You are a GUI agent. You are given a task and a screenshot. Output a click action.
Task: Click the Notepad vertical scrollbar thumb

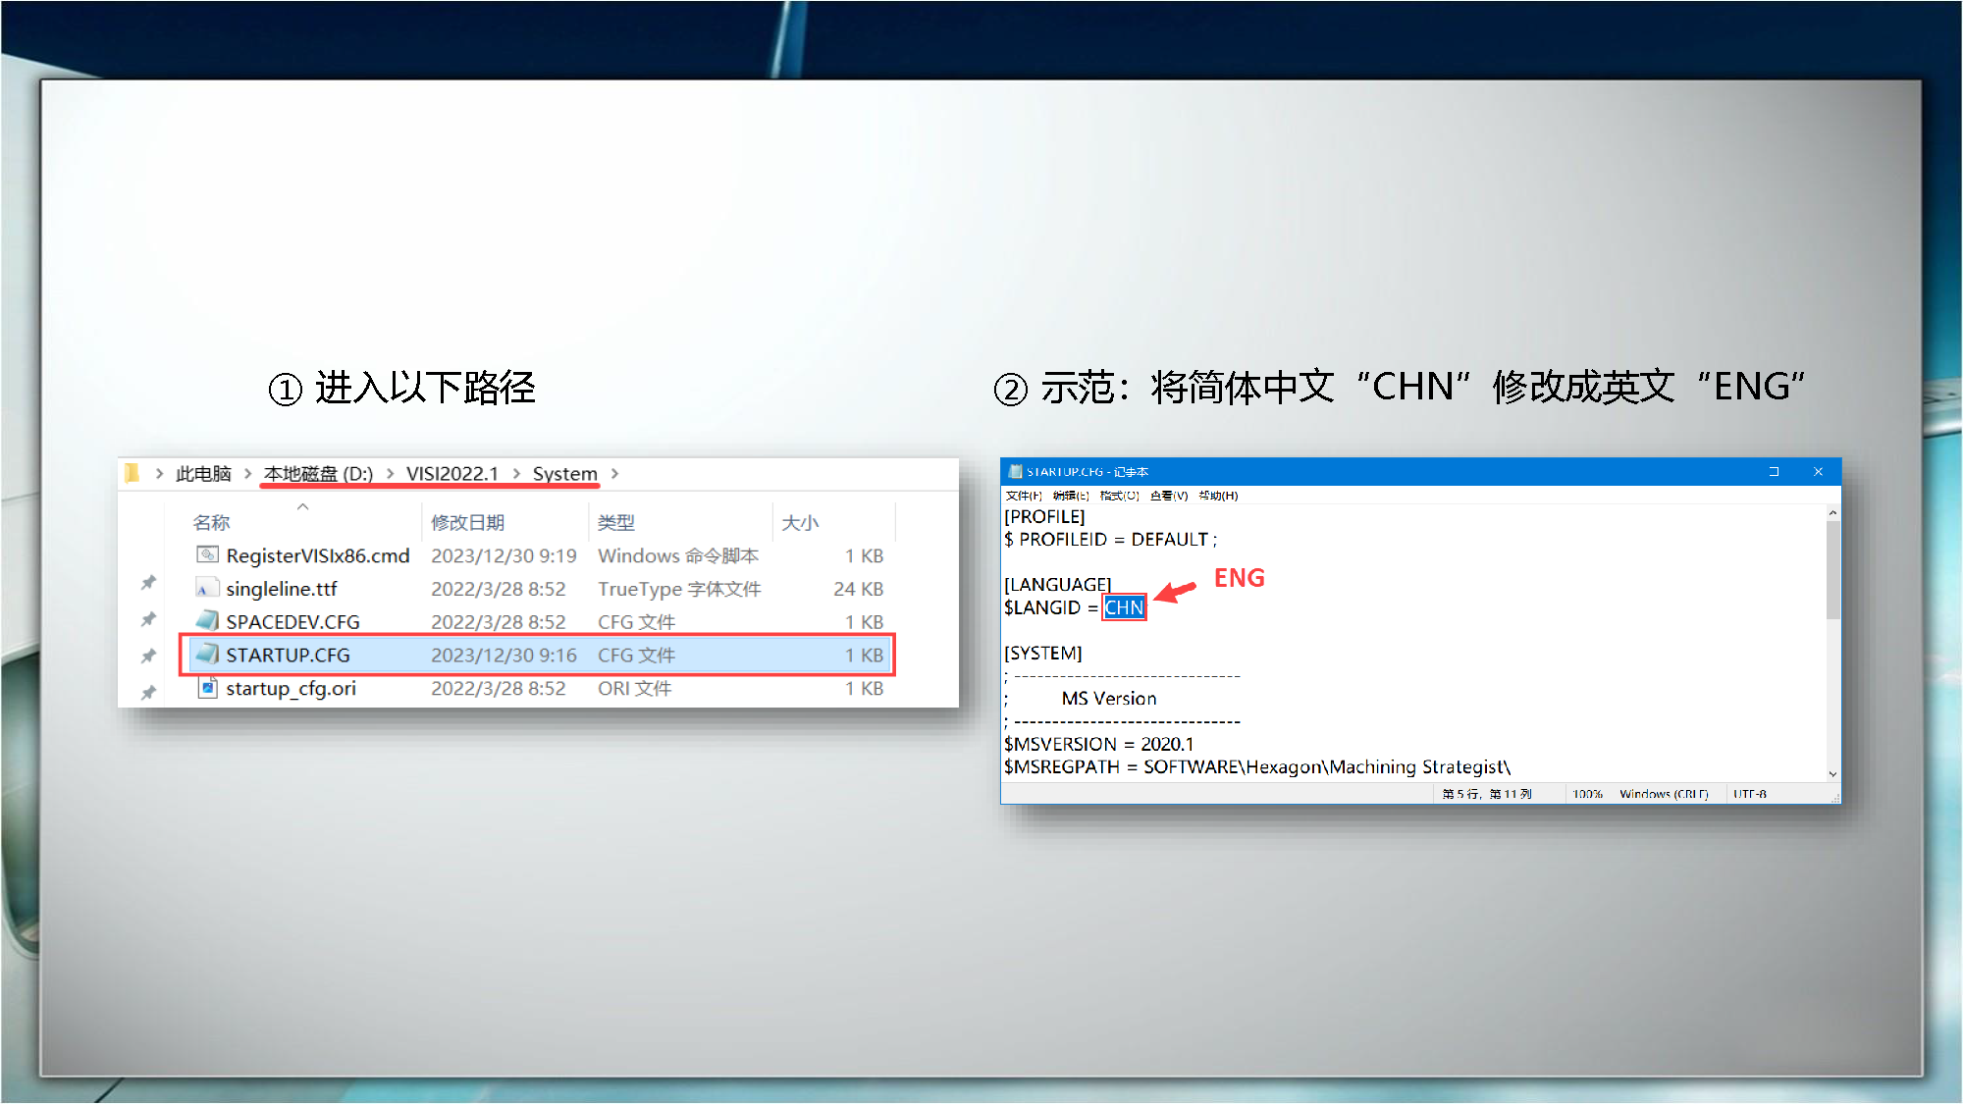[x=1832, y=570]
